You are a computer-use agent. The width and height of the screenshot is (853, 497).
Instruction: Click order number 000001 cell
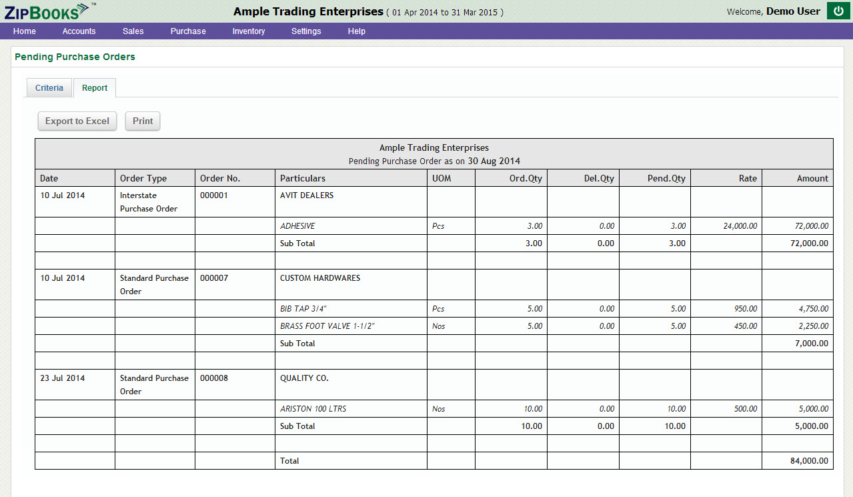click(214, 195)
